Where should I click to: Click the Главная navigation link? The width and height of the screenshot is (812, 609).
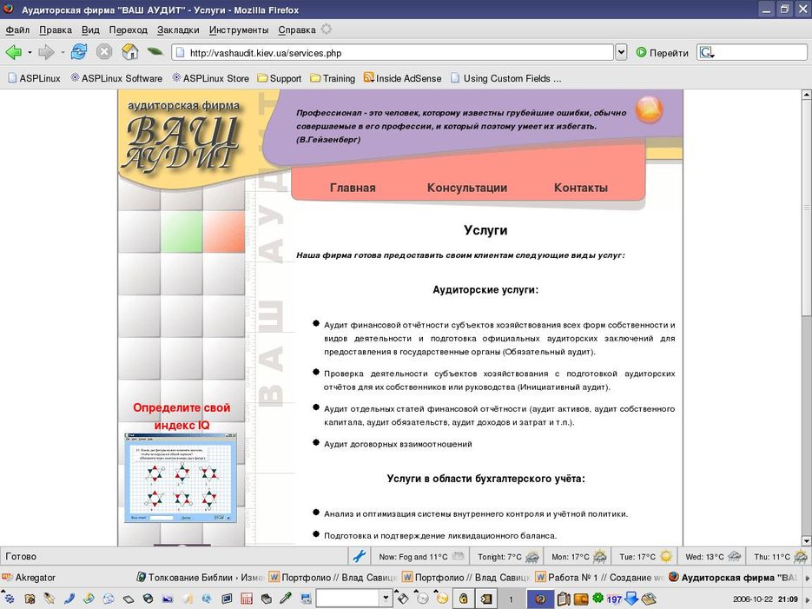point(353,188)
